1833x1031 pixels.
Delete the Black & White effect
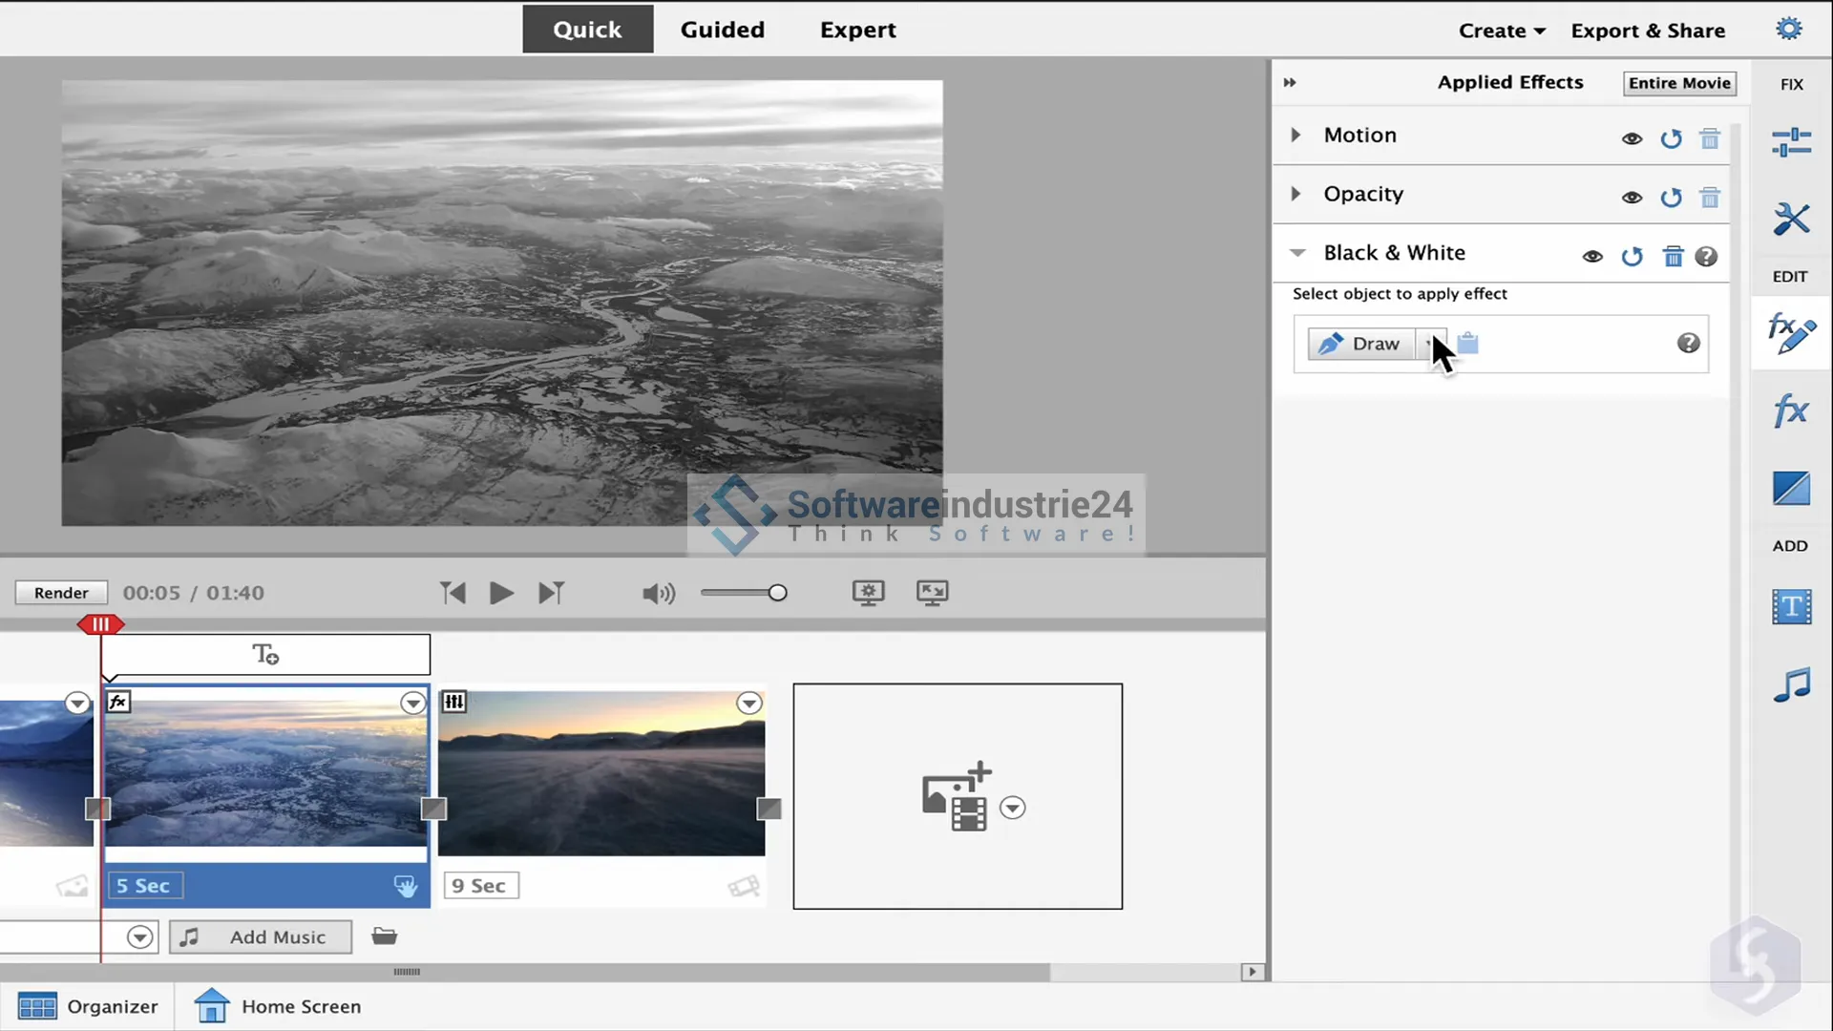(x=1673, y=256)
